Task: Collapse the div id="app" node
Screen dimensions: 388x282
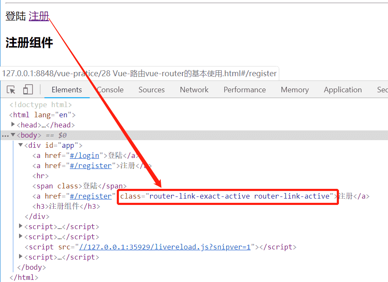Action: pyautogui.click(x=21, y=145)
